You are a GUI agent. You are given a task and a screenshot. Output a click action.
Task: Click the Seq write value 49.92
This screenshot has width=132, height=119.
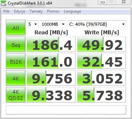click(101, 44)
